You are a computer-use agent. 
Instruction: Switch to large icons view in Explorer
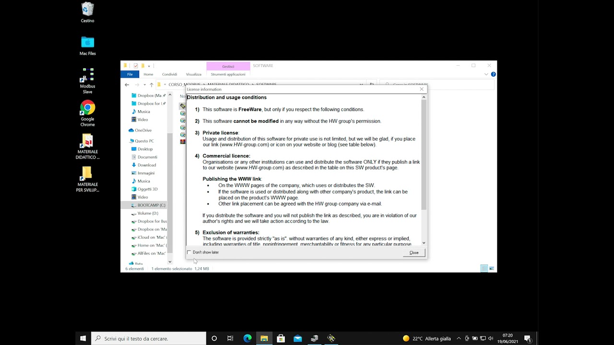(x=492, y=268)
